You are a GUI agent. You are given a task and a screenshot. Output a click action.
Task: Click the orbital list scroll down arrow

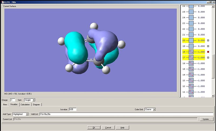(x=213, y=96)
